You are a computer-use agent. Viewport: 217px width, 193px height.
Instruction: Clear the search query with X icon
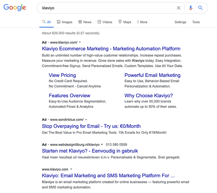click(179, 8)
